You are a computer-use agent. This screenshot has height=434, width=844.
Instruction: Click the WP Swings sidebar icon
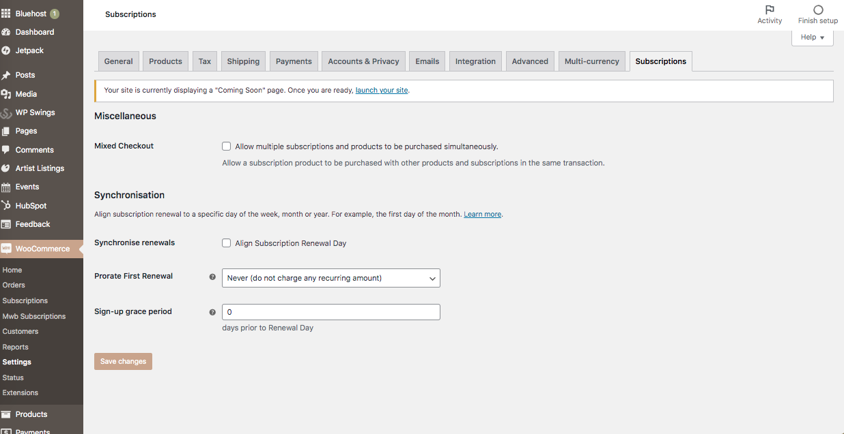pos(6,113)
